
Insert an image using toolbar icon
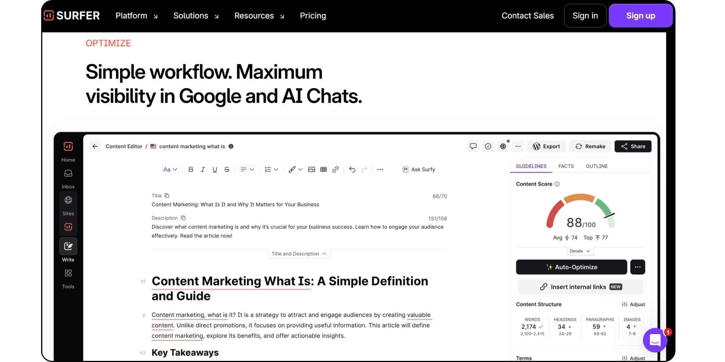click(312, 170)
